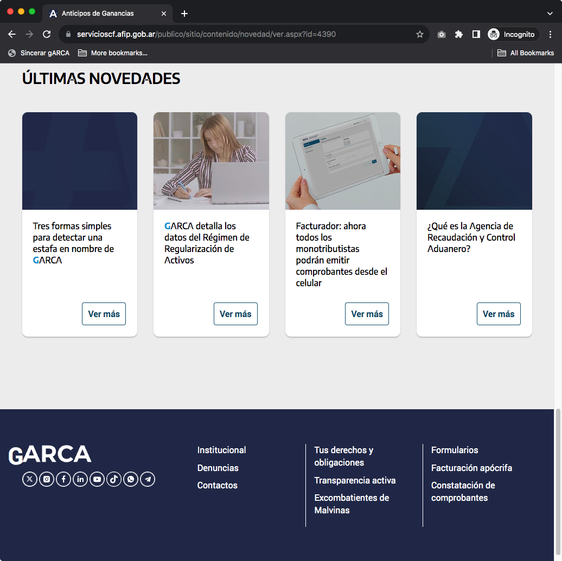562x561 pixels.
Task: Click the GARCA logo in the footer
Action: [x=50, y=455]
